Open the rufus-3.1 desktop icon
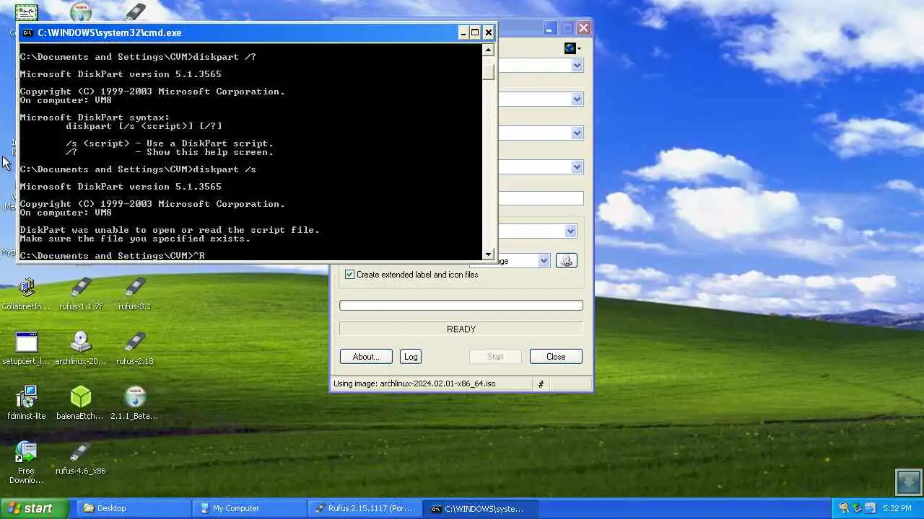The width and height of the screenshot is (924, 519). click(135, 288)
